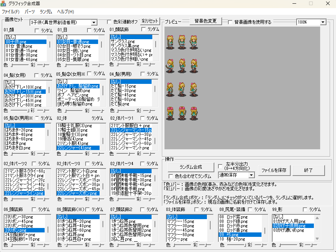Expand the 画像セット combo box
This screenshot has width=336, height=252.
(x=94, y=23)
